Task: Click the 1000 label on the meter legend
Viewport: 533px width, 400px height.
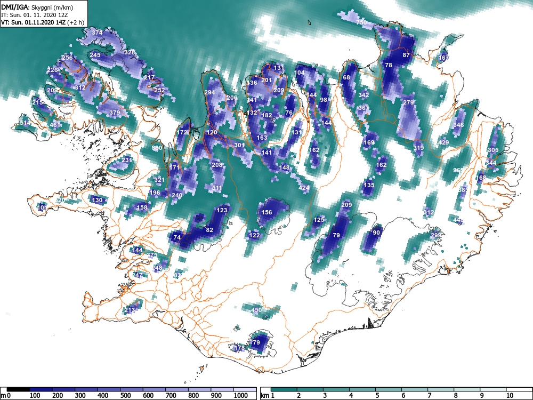Action: pos(241,396)
